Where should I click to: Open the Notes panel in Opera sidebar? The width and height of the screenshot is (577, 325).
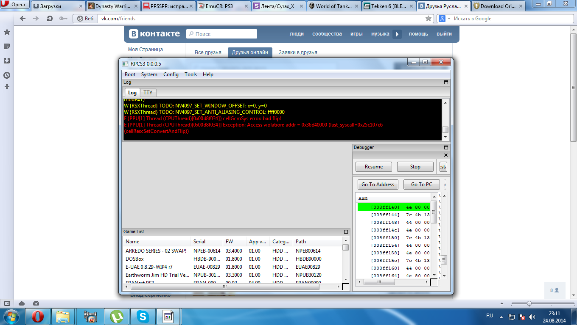(7, 46)
